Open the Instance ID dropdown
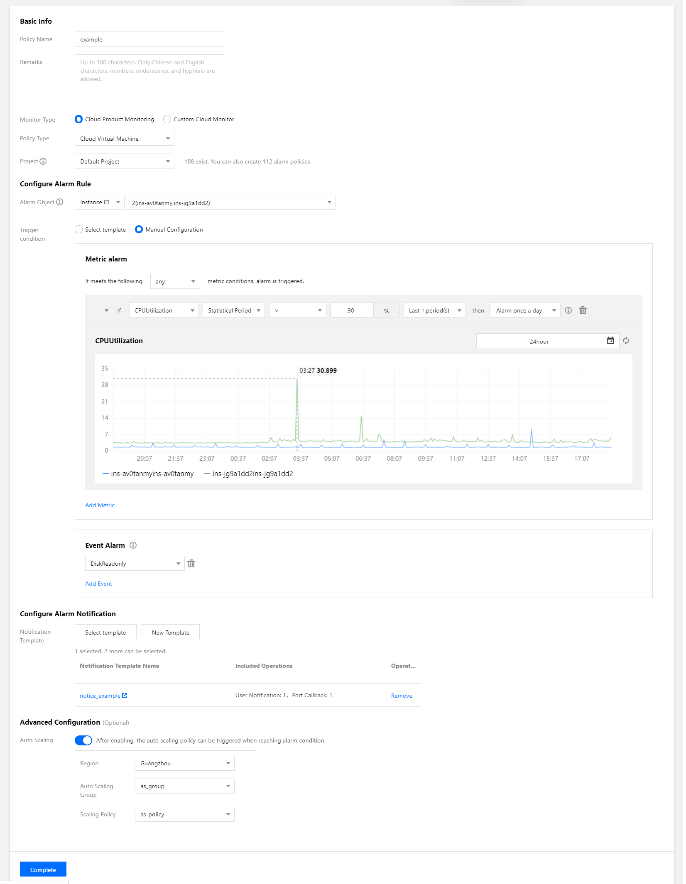Image resolution: width=686 pixels, height=884 pixels. pyautogui.click(x=100, y=202)
